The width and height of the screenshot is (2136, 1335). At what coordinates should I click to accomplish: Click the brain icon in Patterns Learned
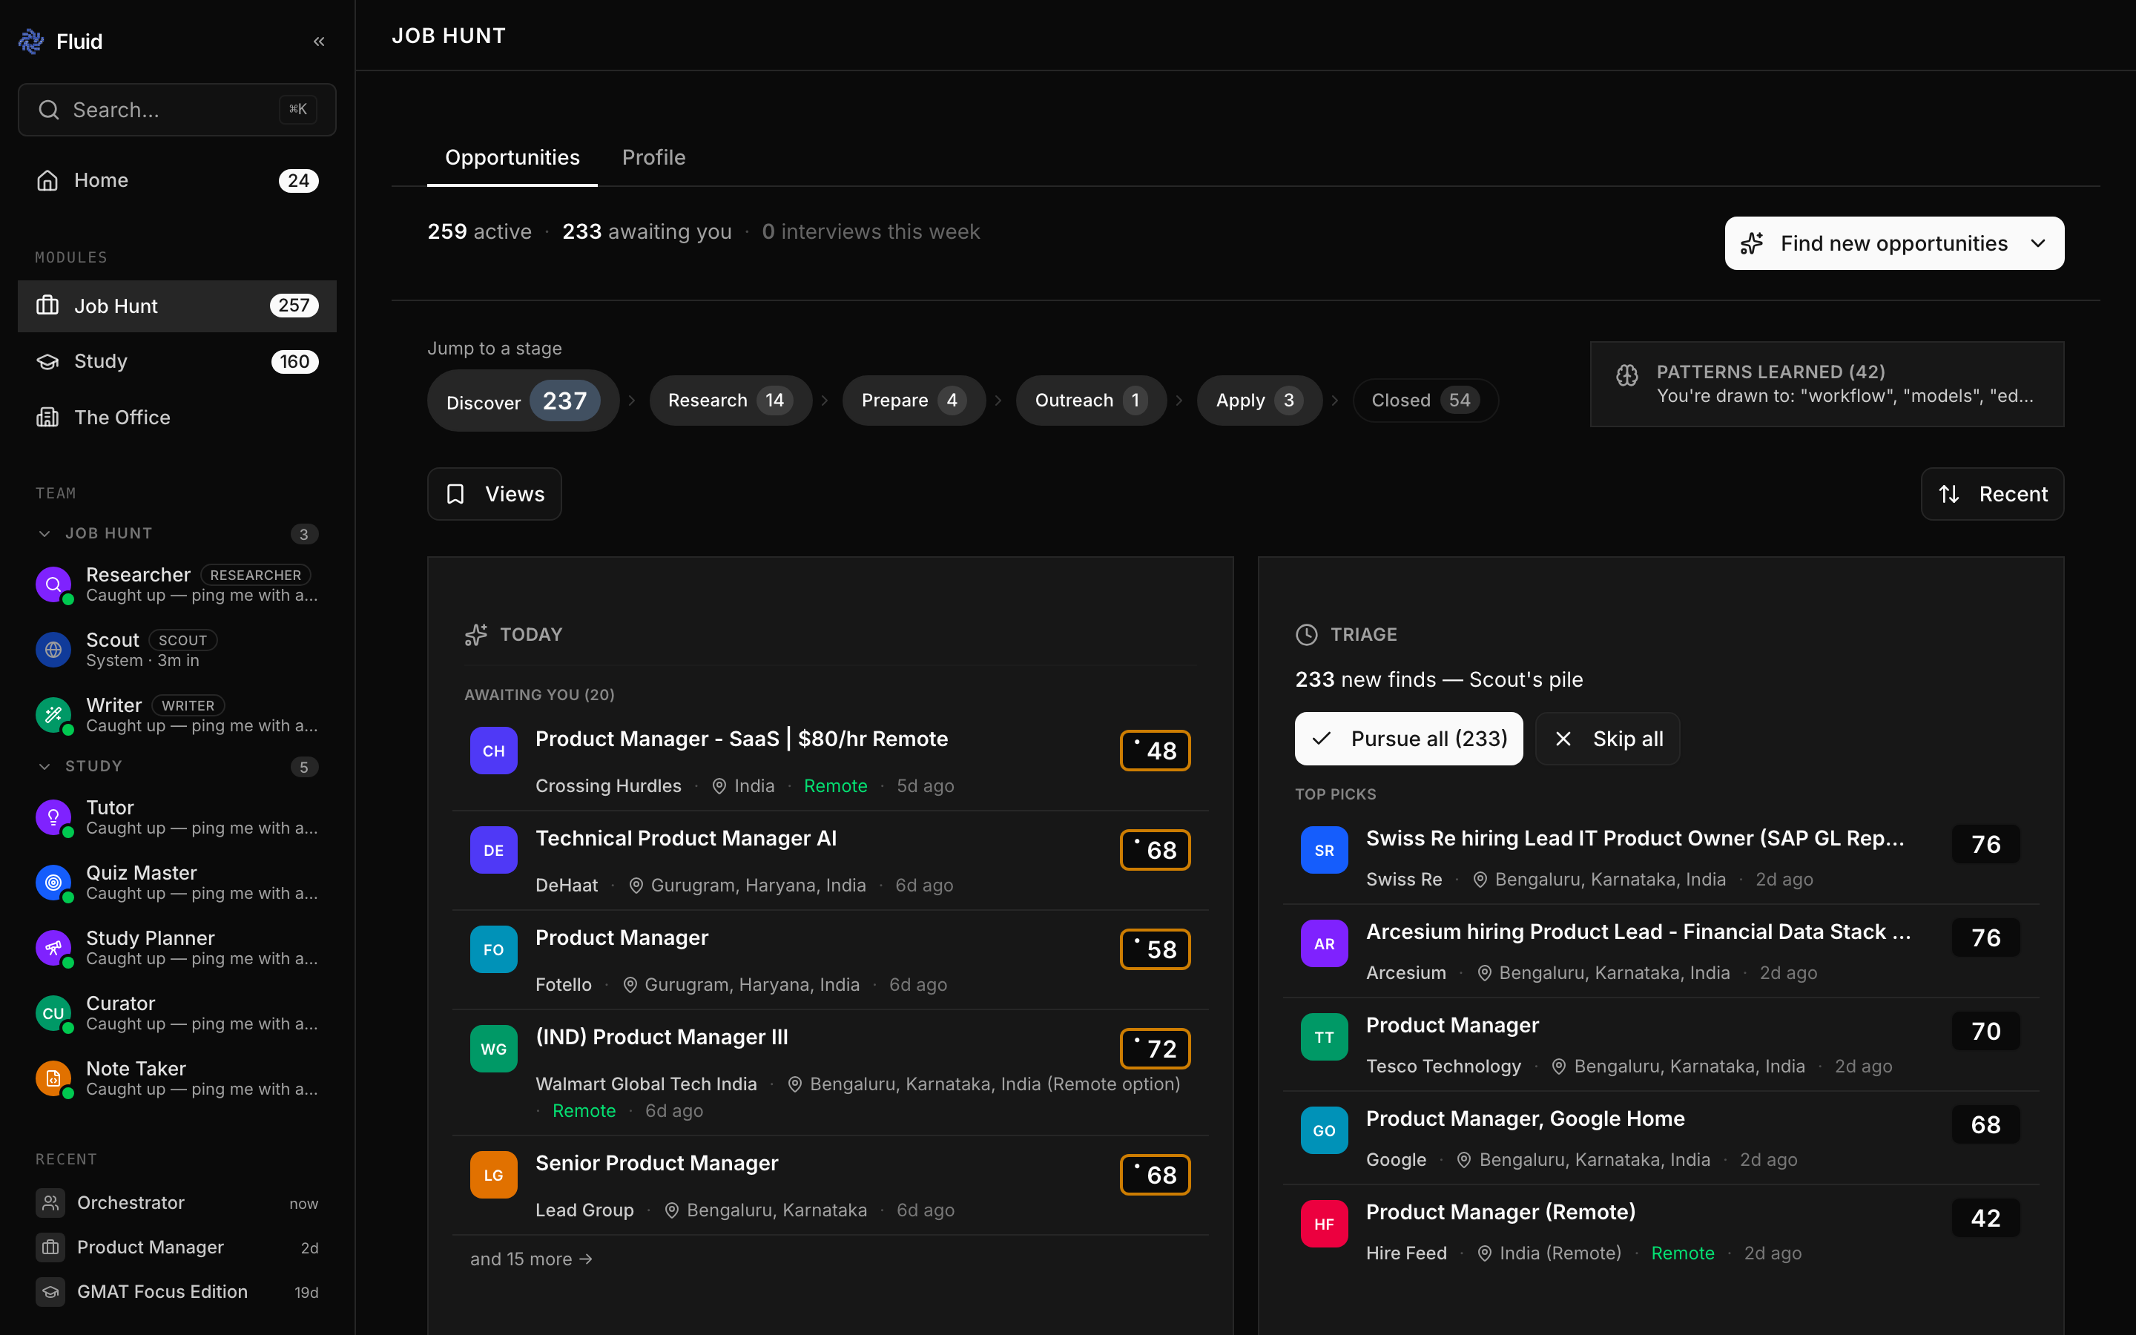point(1626,375)
